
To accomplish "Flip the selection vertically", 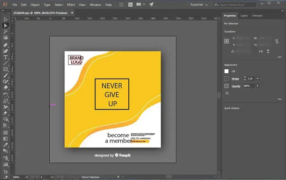I will (x=268, y=52).
